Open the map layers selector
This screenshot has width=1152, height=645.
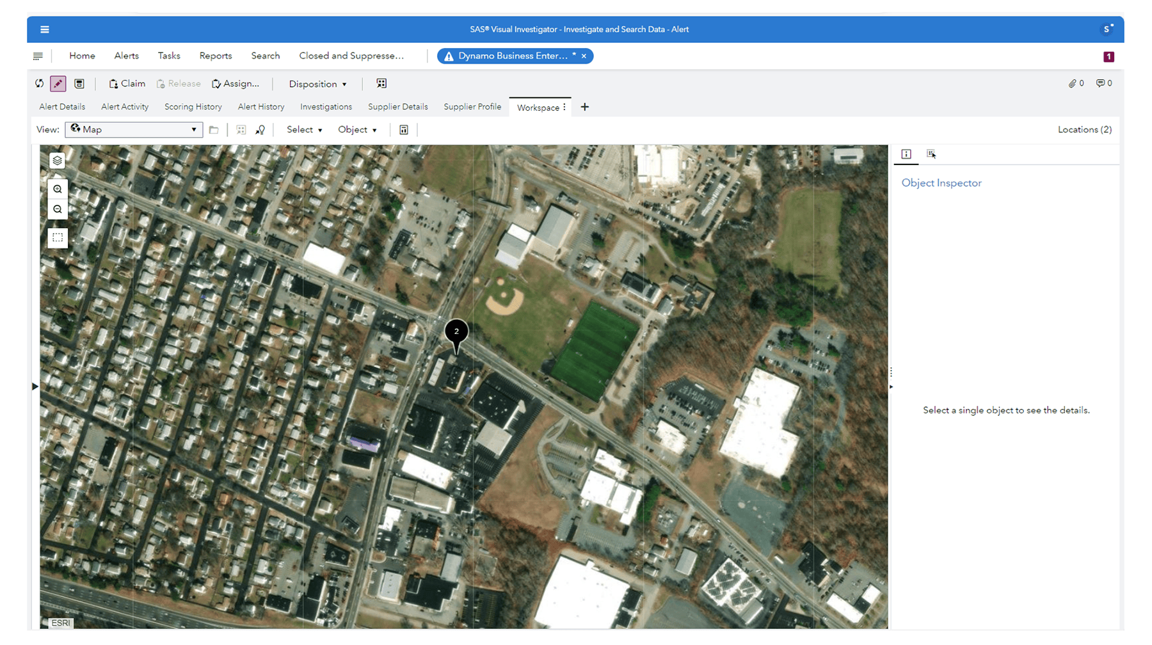coord(57,161)
